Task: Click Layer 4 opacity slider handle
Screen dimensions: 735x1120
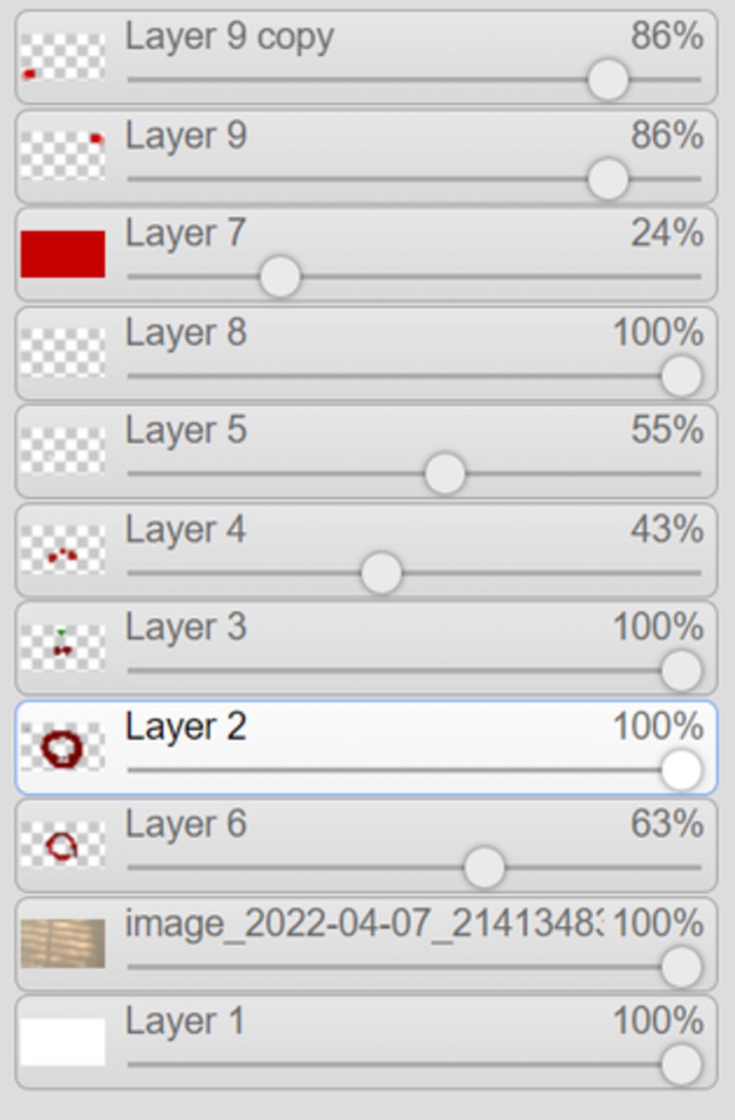Action: point(381,573)
